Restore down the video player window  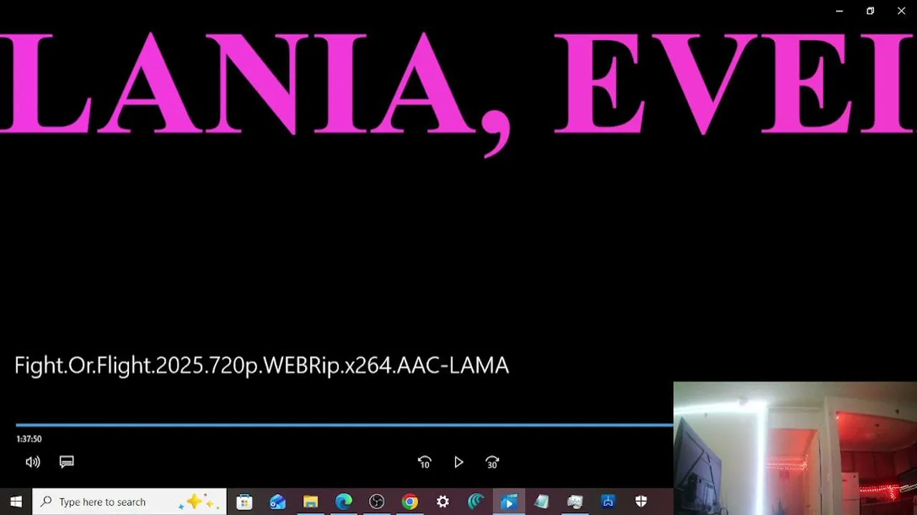[870, 11]
